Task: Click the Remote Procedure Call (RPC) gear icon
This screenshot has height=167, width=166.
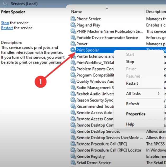Action: (x=73, y=144)
